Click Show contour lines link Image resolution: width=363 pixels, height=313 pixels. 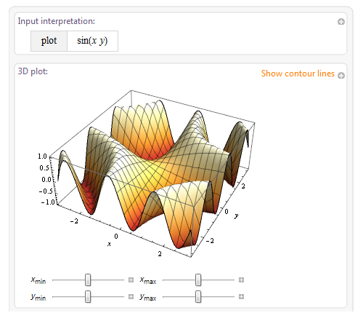coord(298,74)
